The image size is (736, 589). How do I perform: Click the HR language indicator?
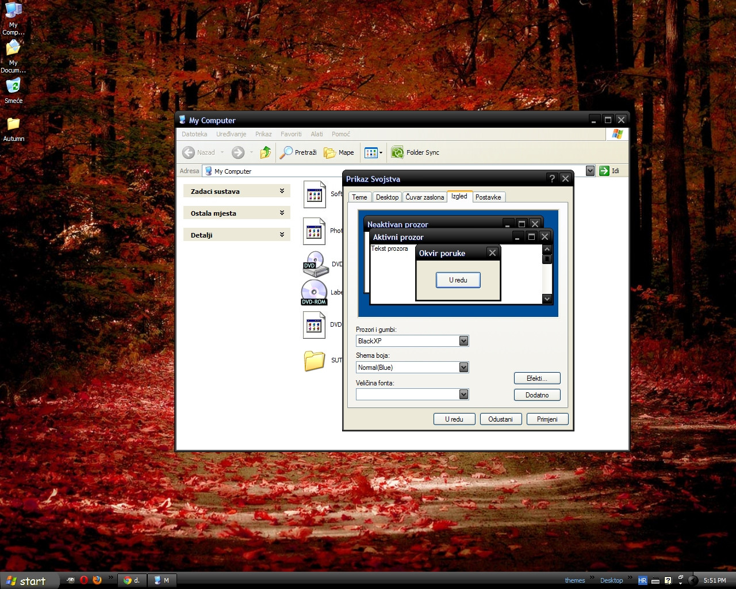(x=643, y=580)
